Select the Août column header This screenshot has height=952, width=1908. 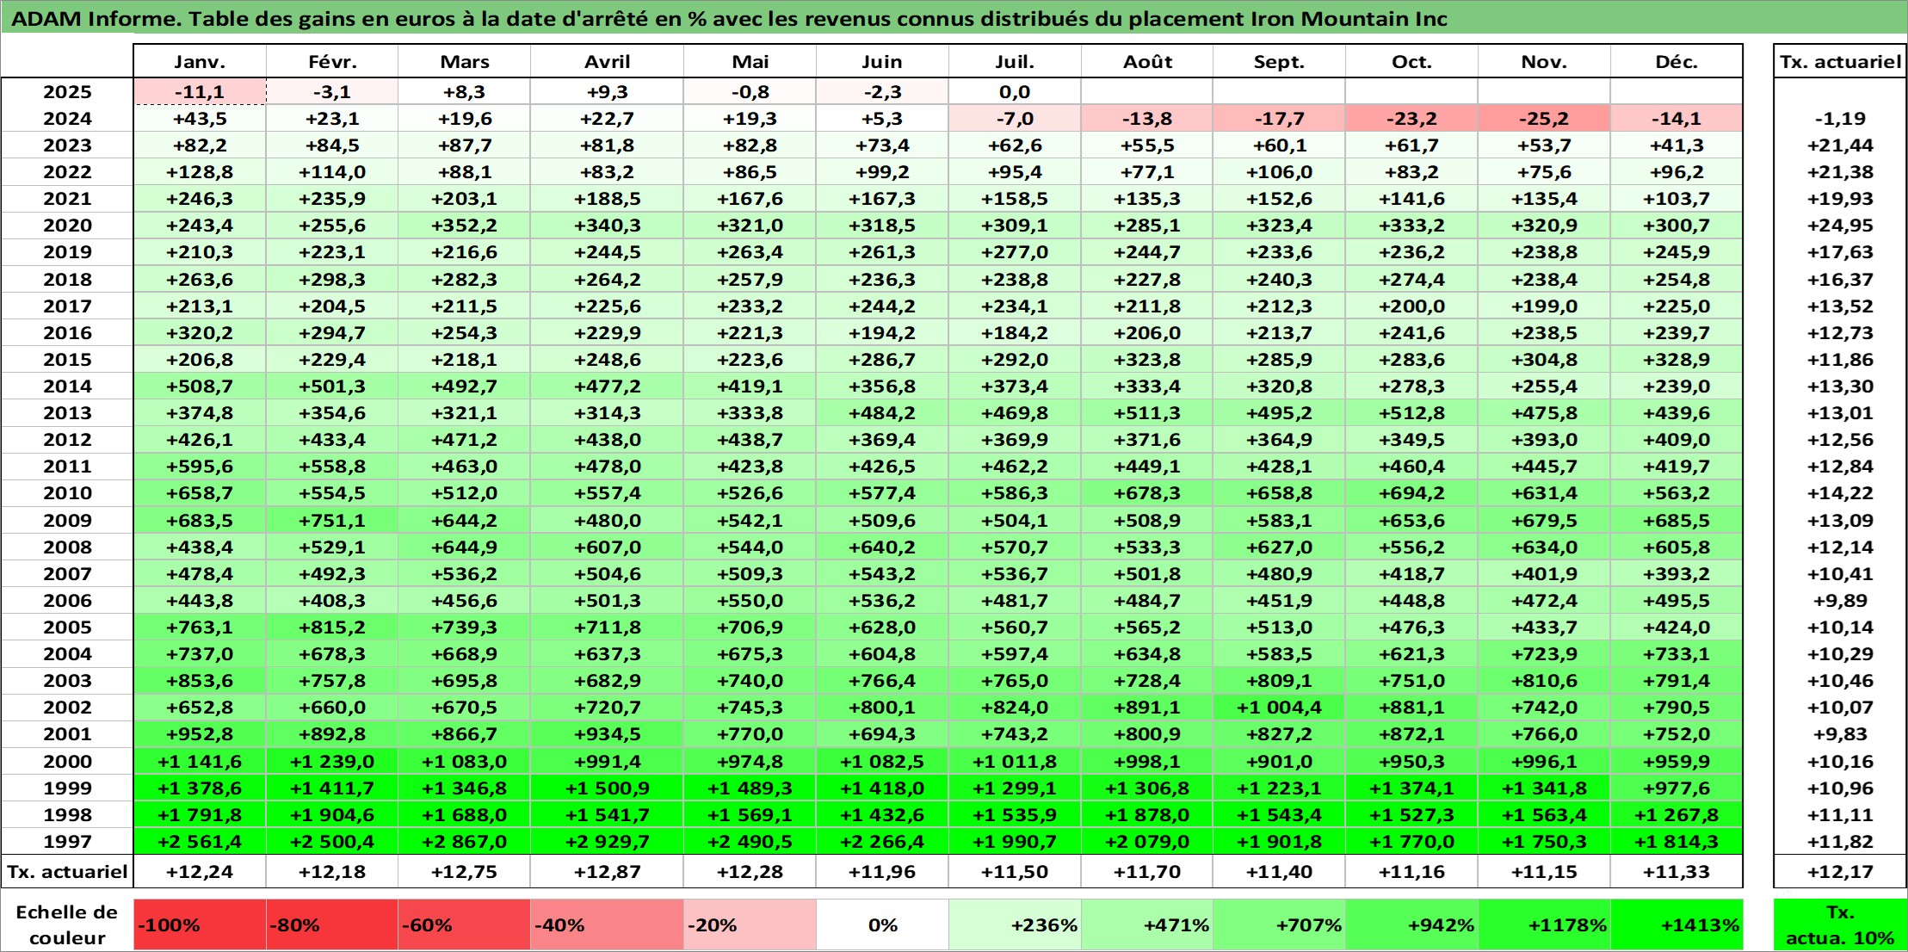(1147, 61)
